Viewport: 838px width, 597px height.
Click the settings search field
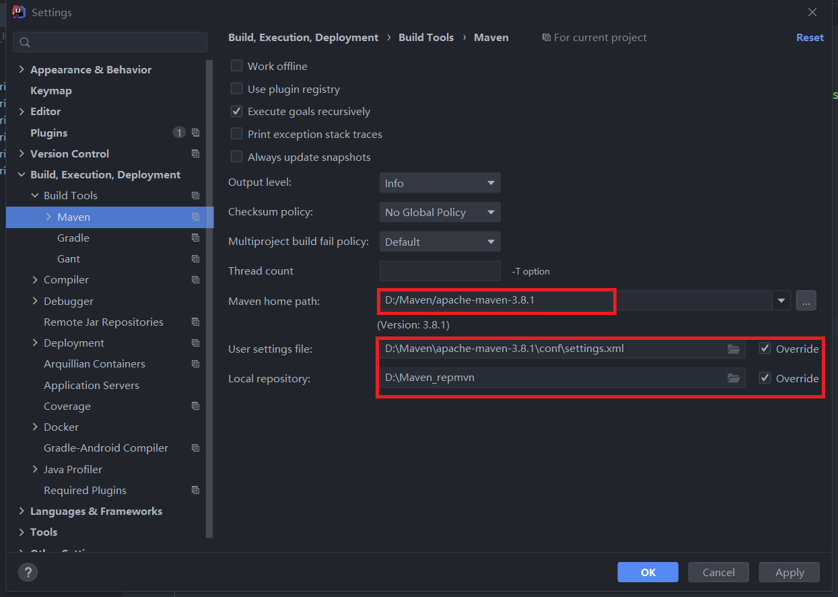click(110, 42)
